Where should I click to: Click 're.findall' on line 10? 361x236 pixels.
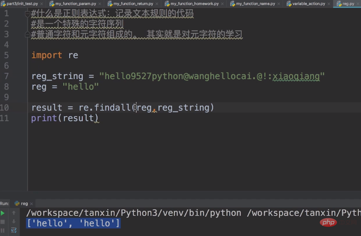point(105,107)
